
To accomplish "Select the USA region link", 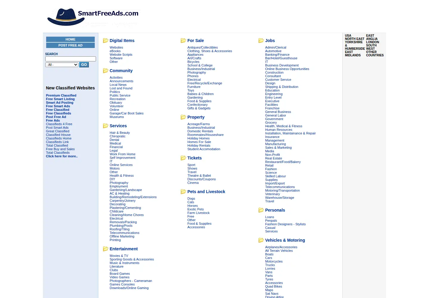I will coord(348,35).
